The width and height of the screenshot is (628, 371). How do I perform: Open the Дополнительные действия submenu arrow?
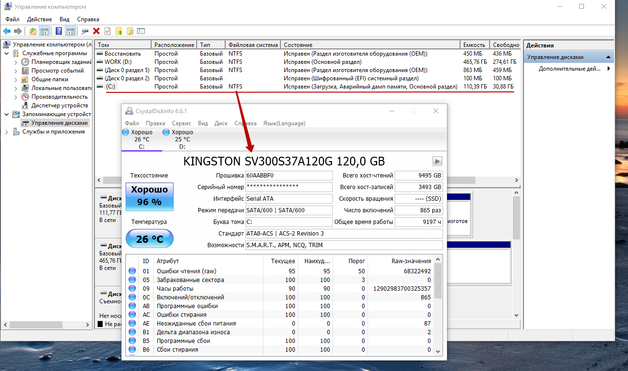tap(609, 69)
